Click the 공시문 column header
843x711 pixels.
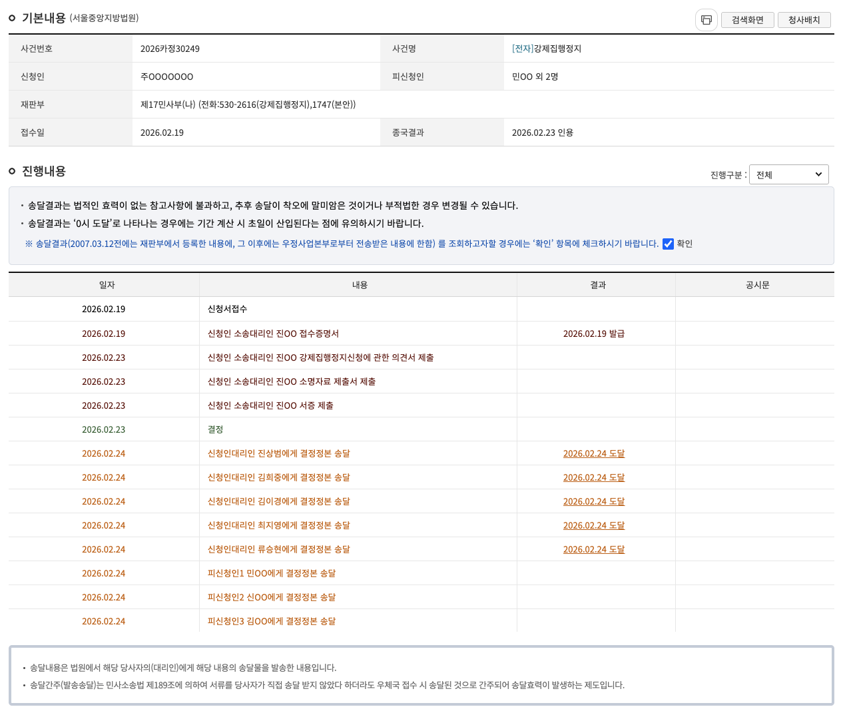[x=757, y=285]
